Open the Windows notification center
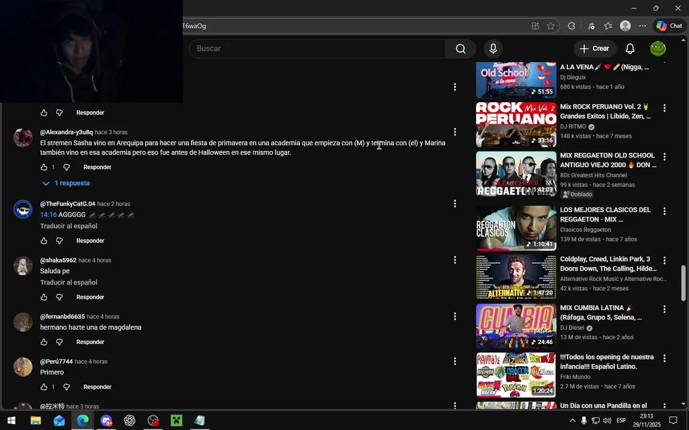The image size is (689, 430). pos(673,421)
